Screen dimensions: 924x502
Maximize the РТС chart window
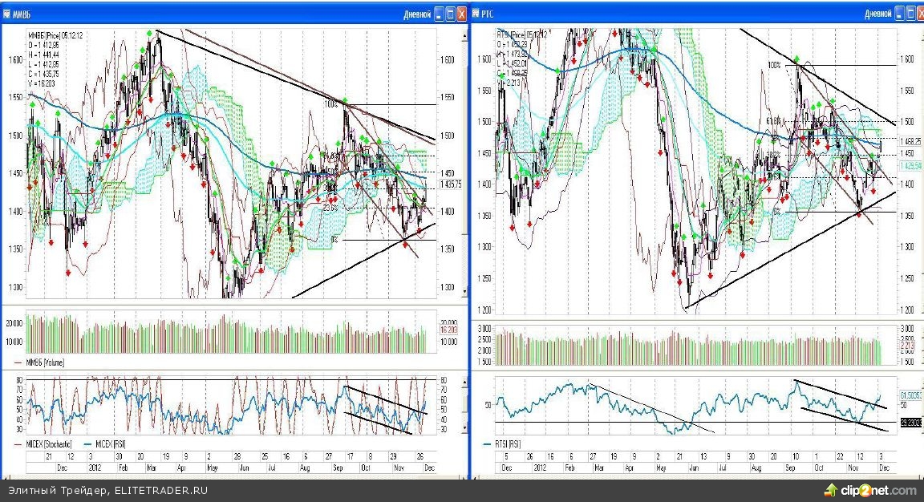pyautogui.click(x=910, y=14)
